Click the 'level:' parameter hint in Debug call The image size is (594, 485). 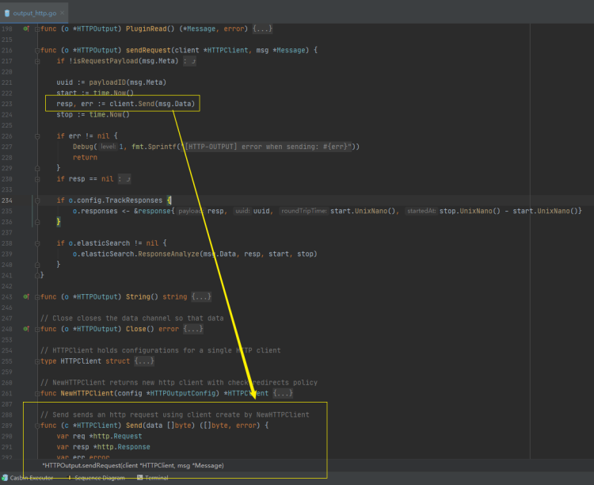click(109, 147)
